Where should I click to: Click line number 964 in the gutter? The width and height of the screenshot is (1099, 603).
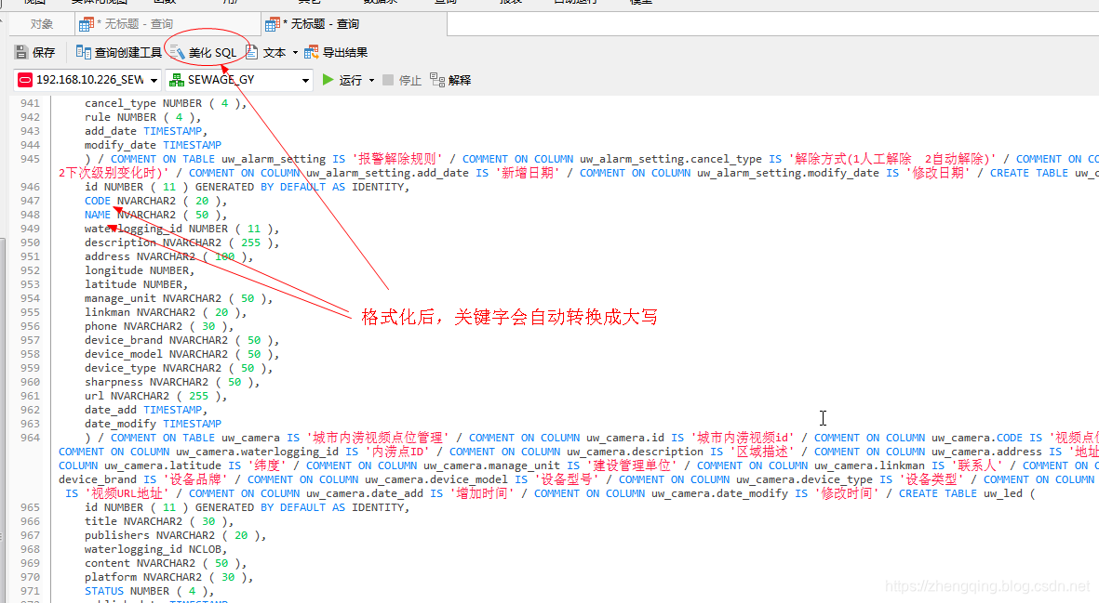click(x=30, y=438)
